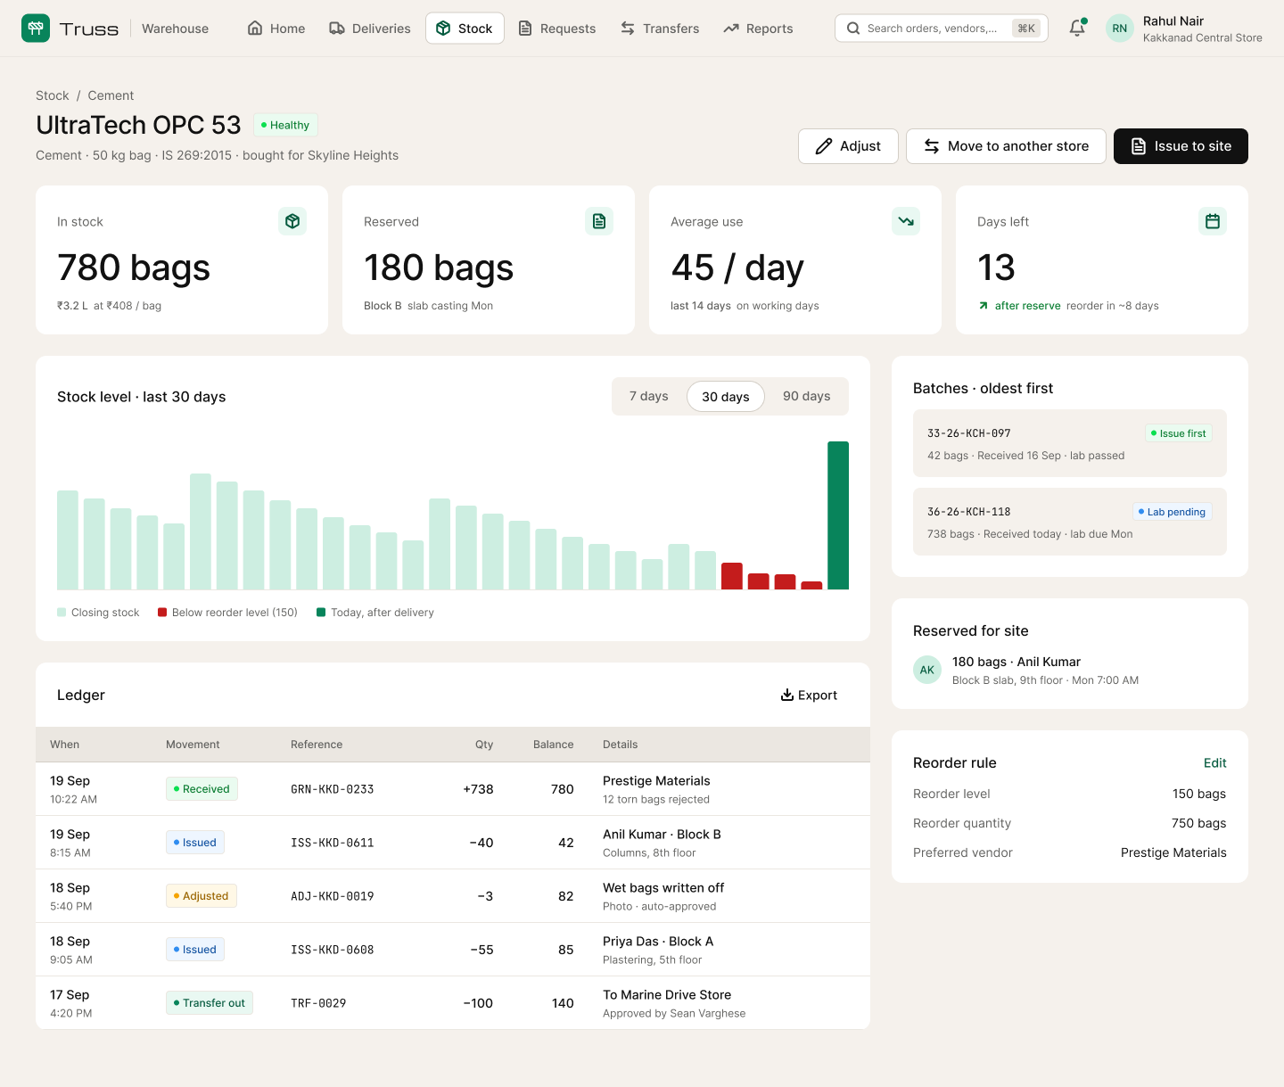
Task: Open the notifications bell
Action: [x=1077, y=29]
